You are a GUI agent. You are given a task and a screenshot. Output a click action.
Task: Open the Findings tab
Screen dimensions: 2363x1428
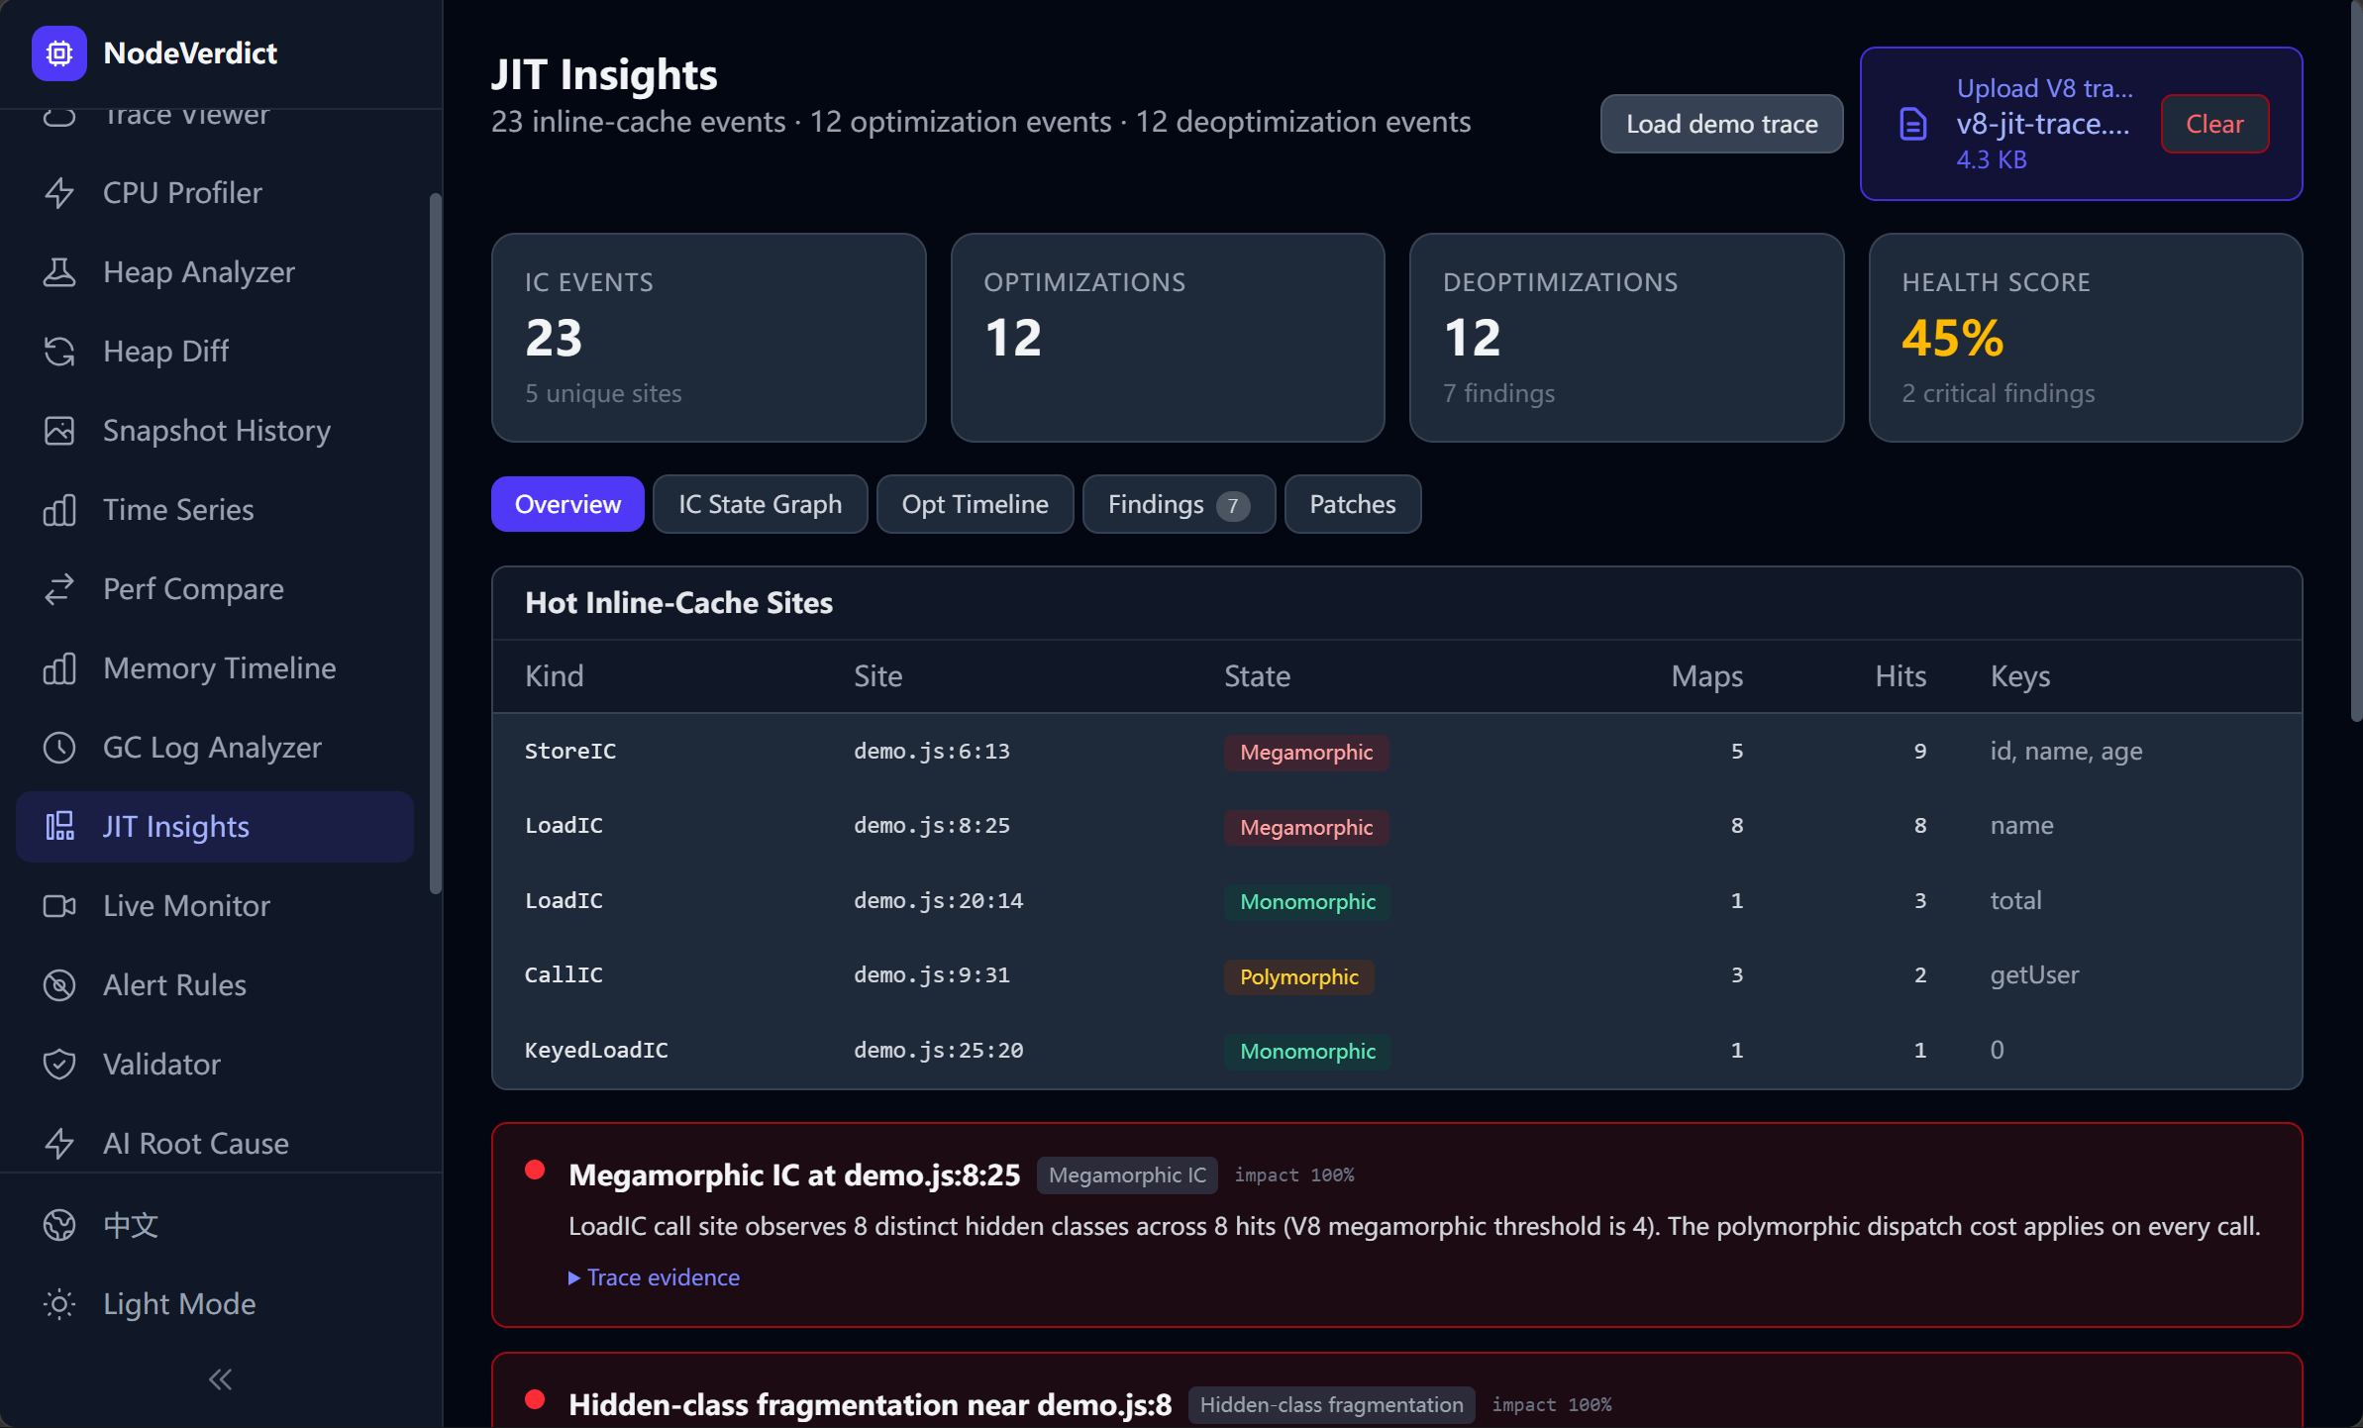click(x=1179, y=504)
